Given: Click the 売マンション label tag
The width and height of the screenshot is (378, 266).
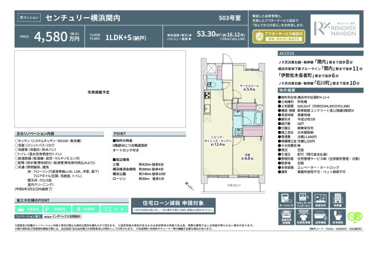Looking at the screenshot, I should point(29,18).
